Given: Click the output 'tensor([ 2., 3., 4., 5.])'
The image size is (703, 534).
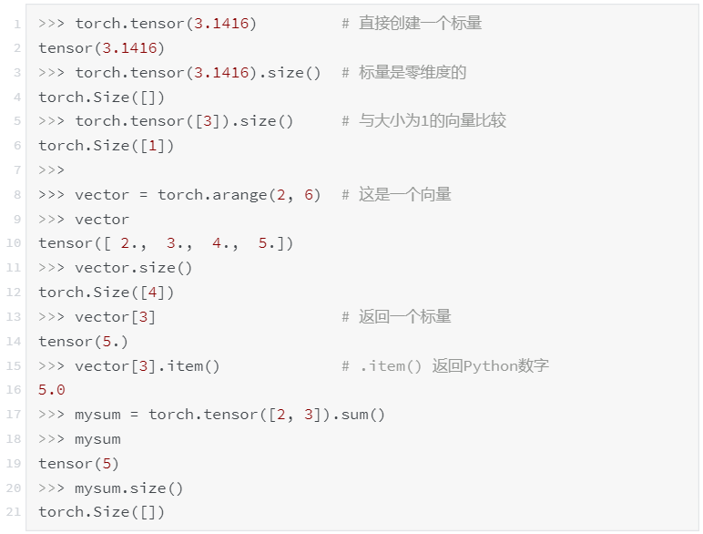Looking at the screenshot, I should [166, 243].
